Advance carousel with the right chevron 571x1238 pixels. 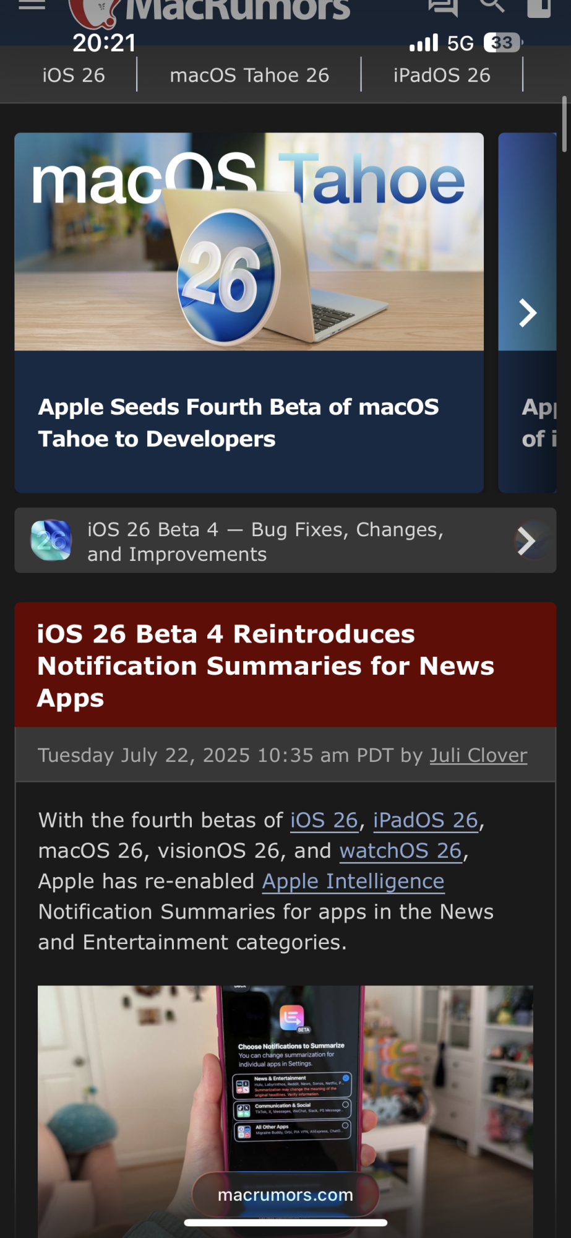coord(527,313)
